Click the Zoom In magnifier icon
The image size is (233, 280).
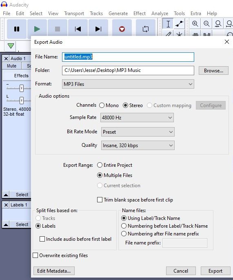(x=195, y=23)
